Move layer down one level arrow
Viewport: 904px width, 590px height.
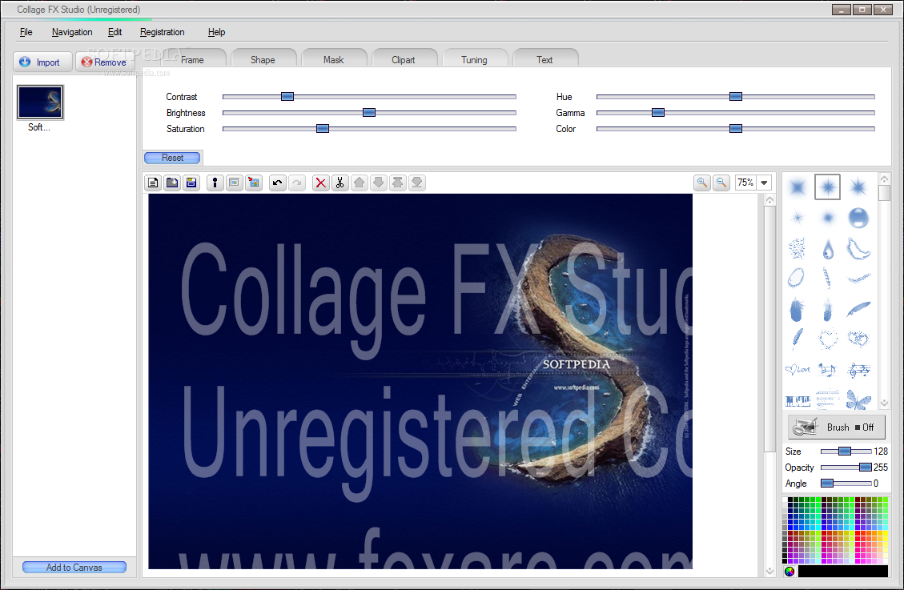click(x=378, y=183)
